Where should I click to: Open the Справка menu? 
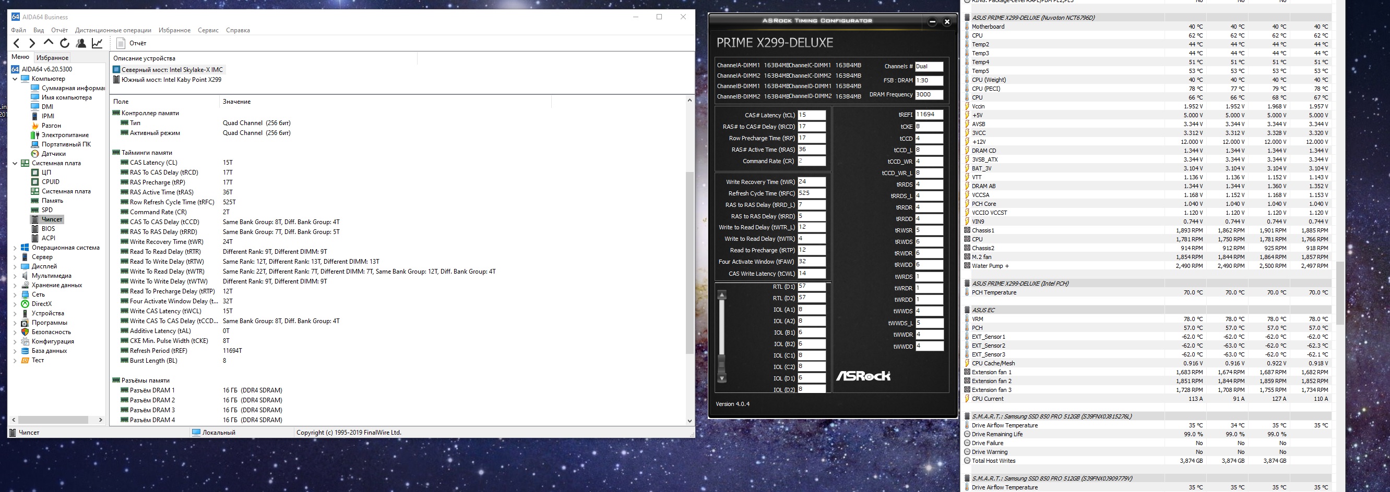pos(238,30)
